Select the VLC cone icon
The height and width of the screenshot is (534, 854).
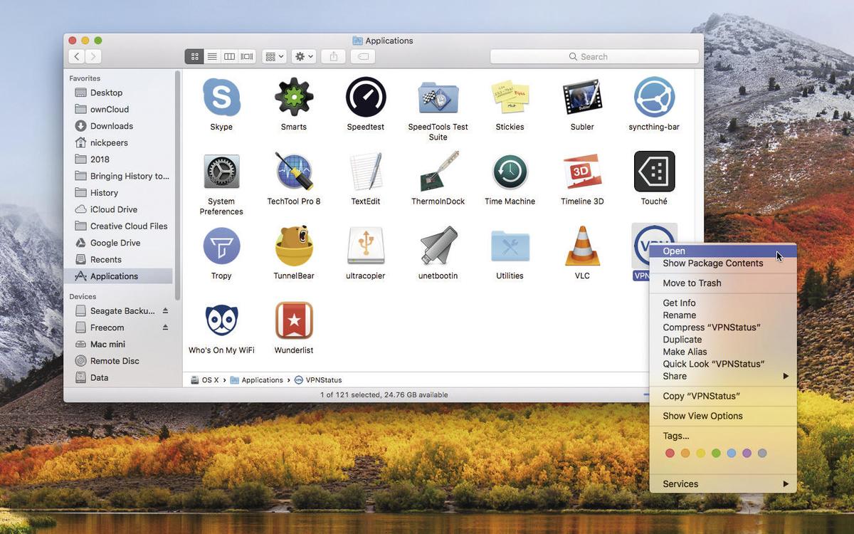point(582,246)
